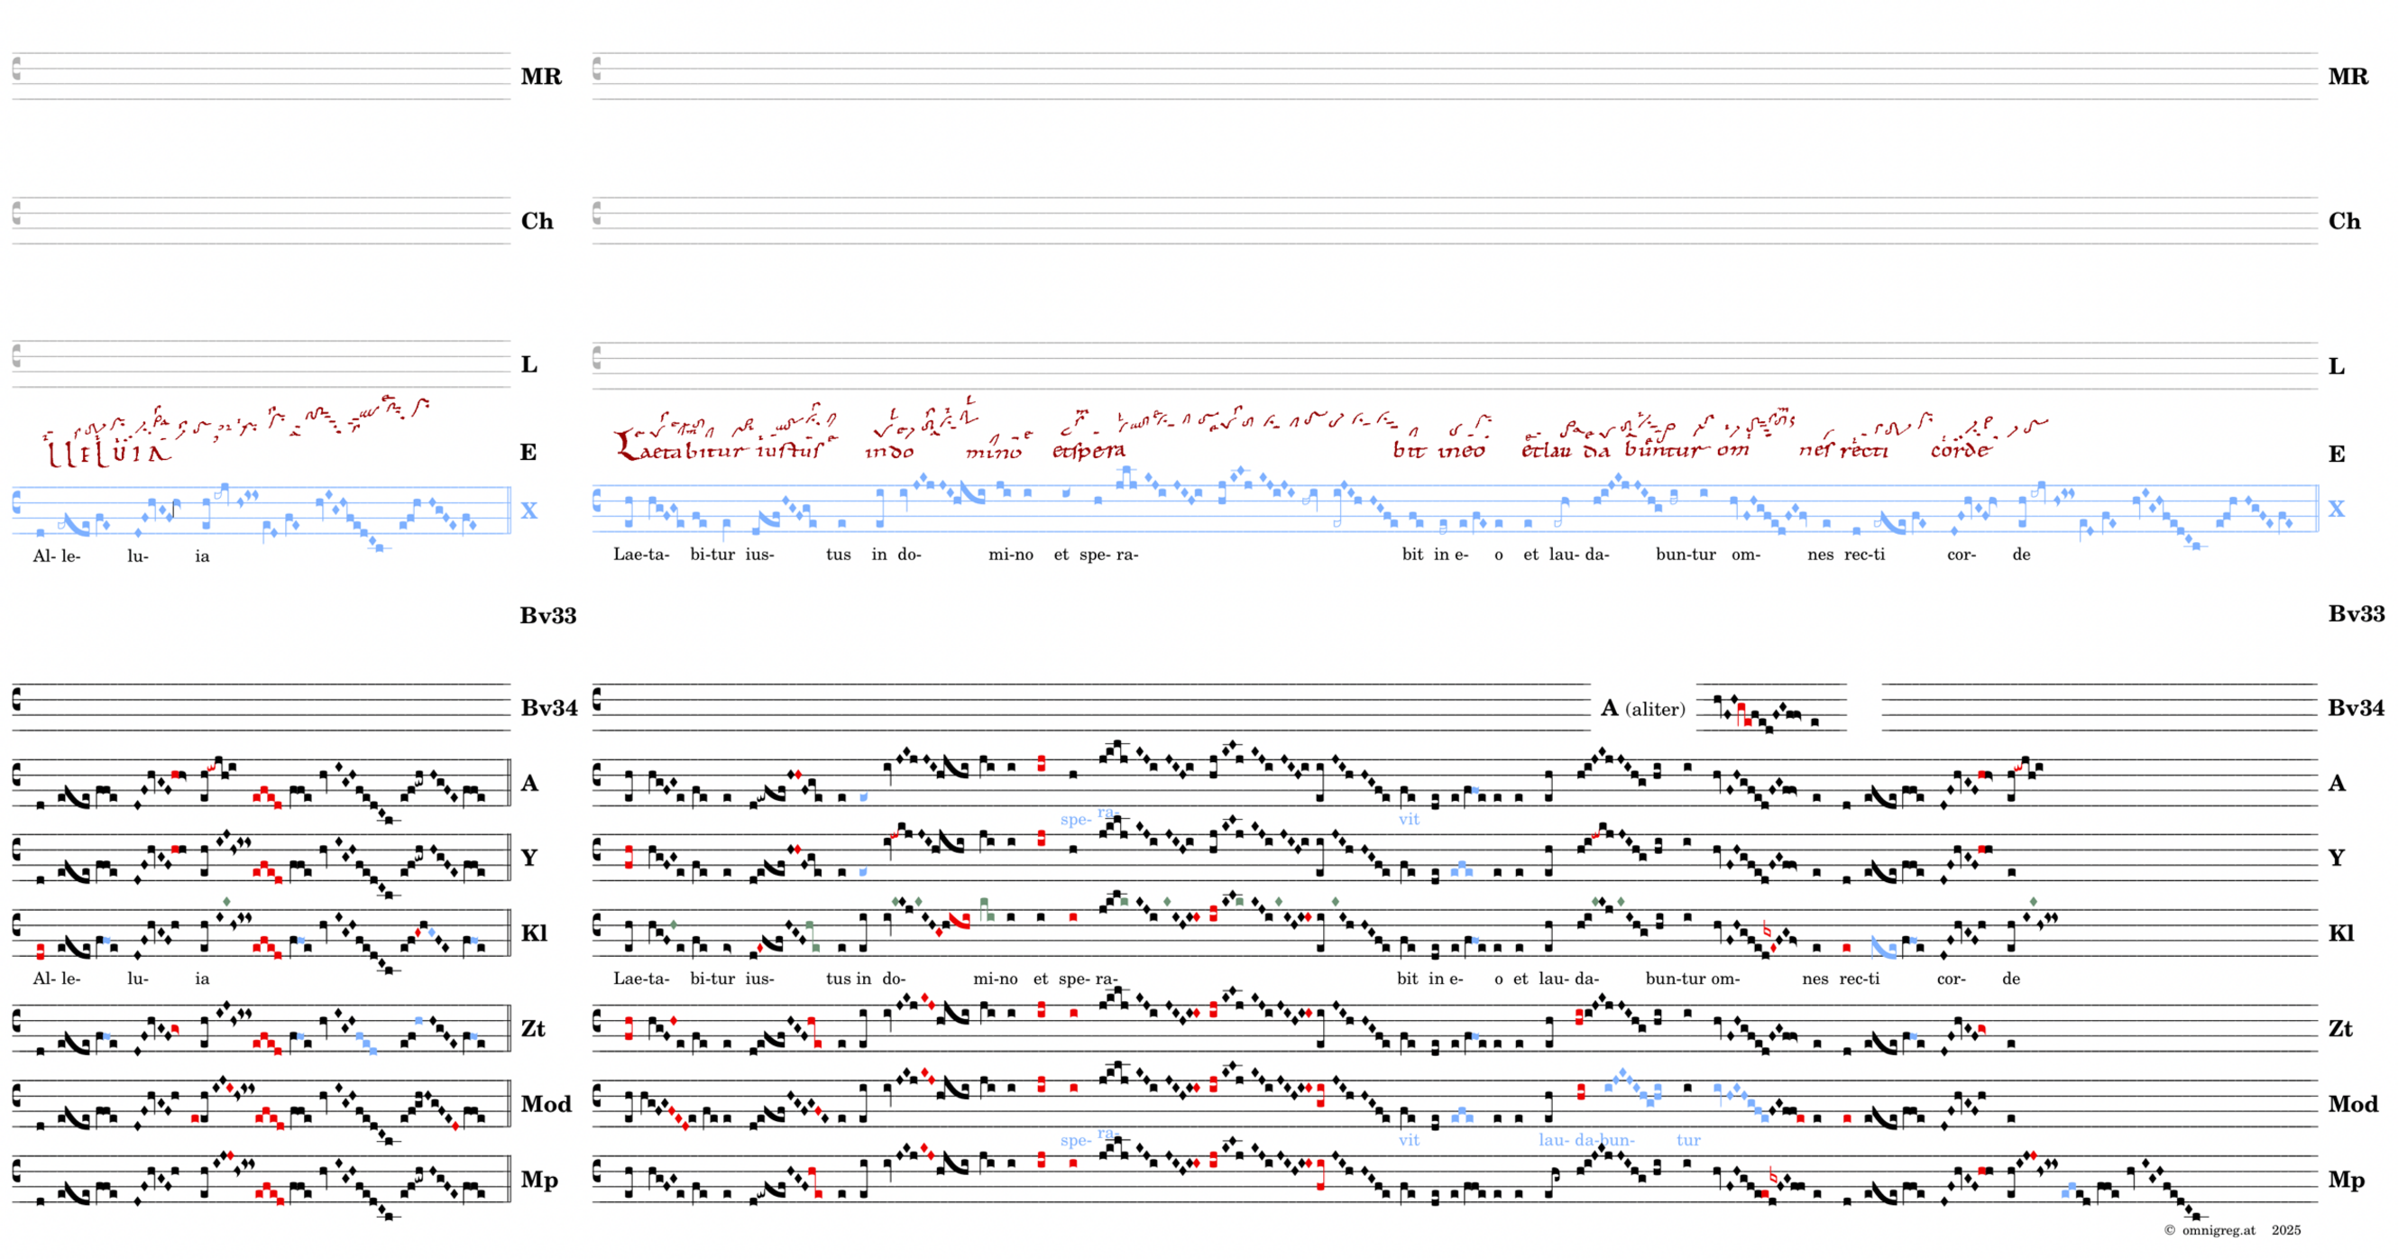Viewport: 2398px width, 1259px height.
Task: Click the Kl label beside the Alleluia section
Action: (x=533, y=933)
